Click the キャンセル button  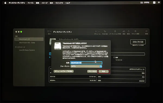click(92, 71)
